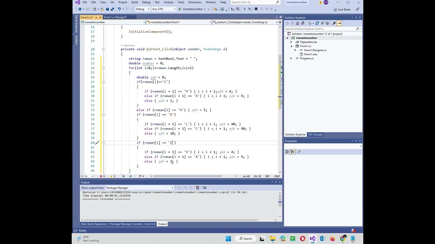Viewport: 435px width, 244px height.
Task: Click the editor horizontal scrollbar thumb
Action: point(187,176)
